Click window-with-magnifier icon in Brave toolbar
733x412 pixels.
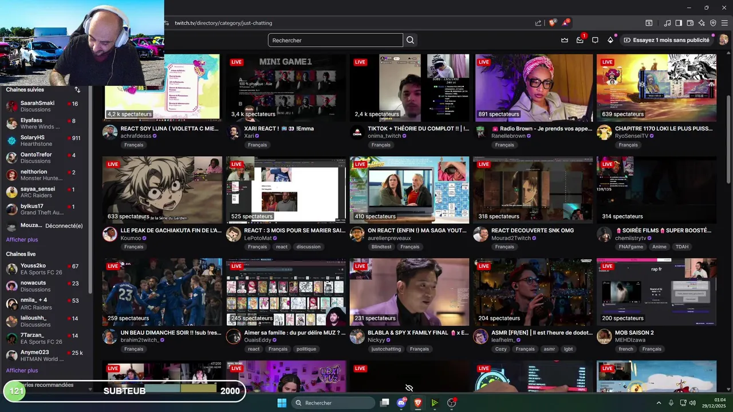pos(649,23)
